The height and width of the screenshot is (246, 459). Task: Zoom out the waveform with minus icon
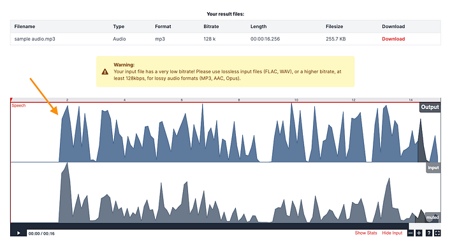(x=411, y=233)
